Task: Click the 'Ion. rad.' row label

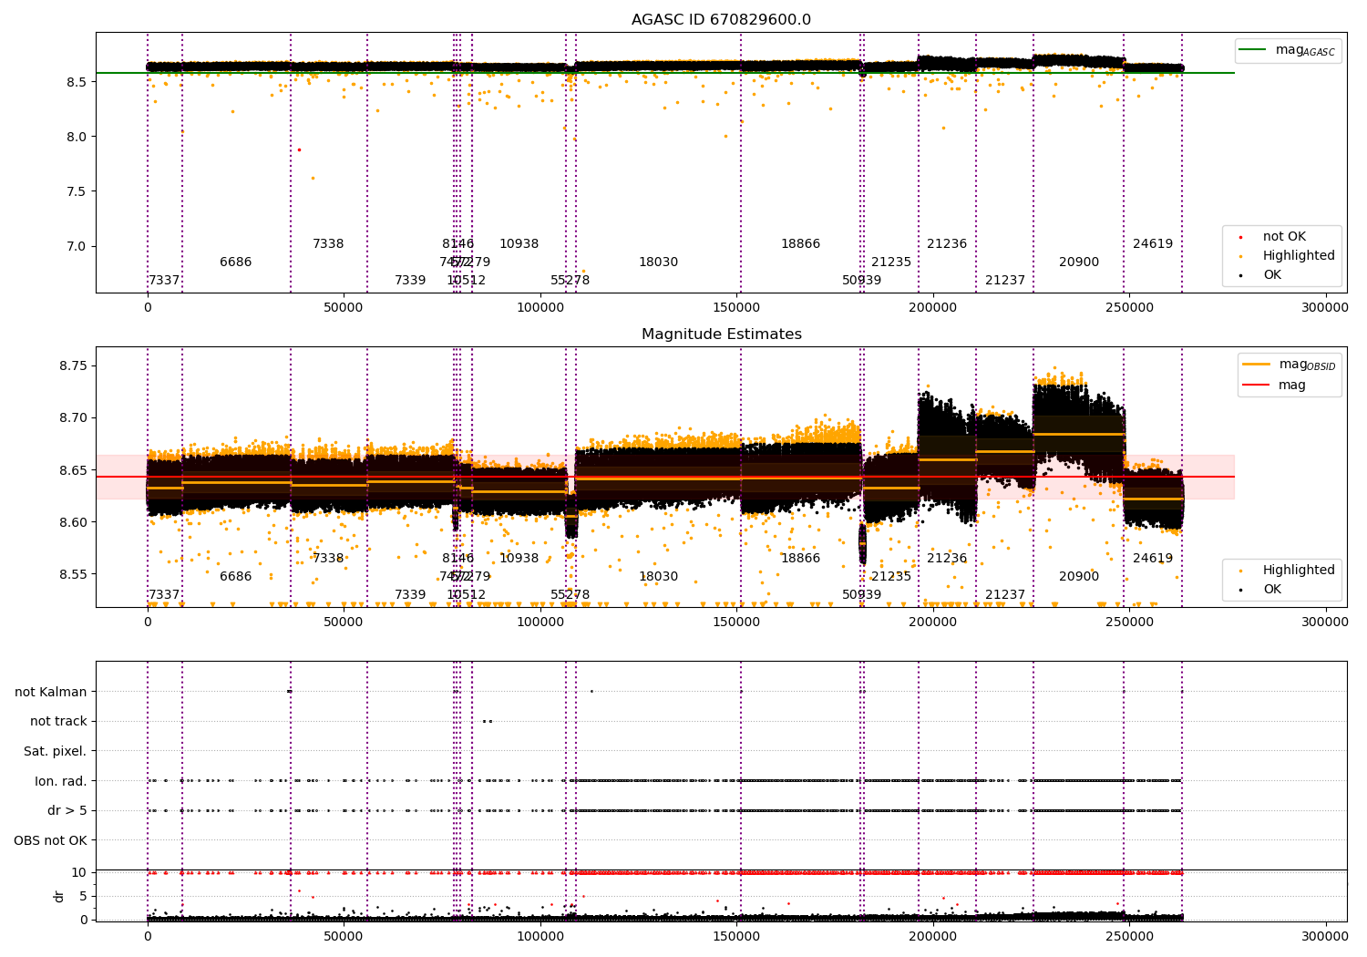Action: [x=61, y=781]
